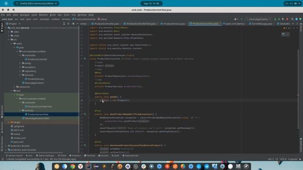Select Scratches and Consoles node

[23, 150]
